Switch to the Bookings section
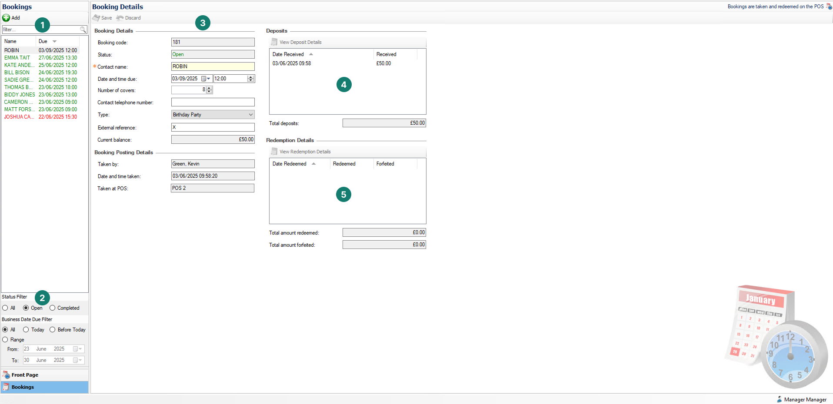Image resolution: width=833 pixels, height=404 pixels. [23, 387]
